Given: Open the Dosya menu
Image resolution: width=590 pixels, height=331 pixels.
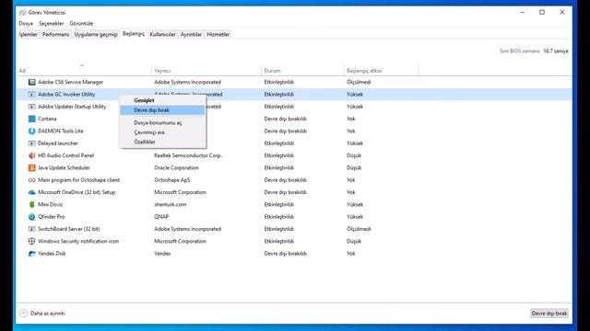Looking at the screenshot, I should click(x=26, y=23).
